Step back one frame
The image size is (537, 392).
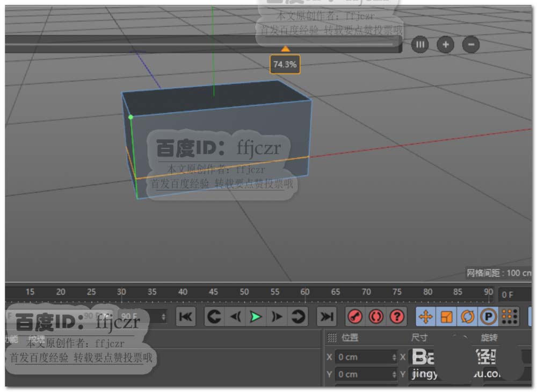(236, 316)
